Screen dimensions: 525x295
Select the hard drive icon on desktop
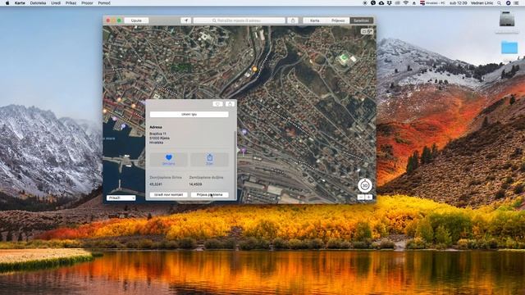[x=507, y=19]
